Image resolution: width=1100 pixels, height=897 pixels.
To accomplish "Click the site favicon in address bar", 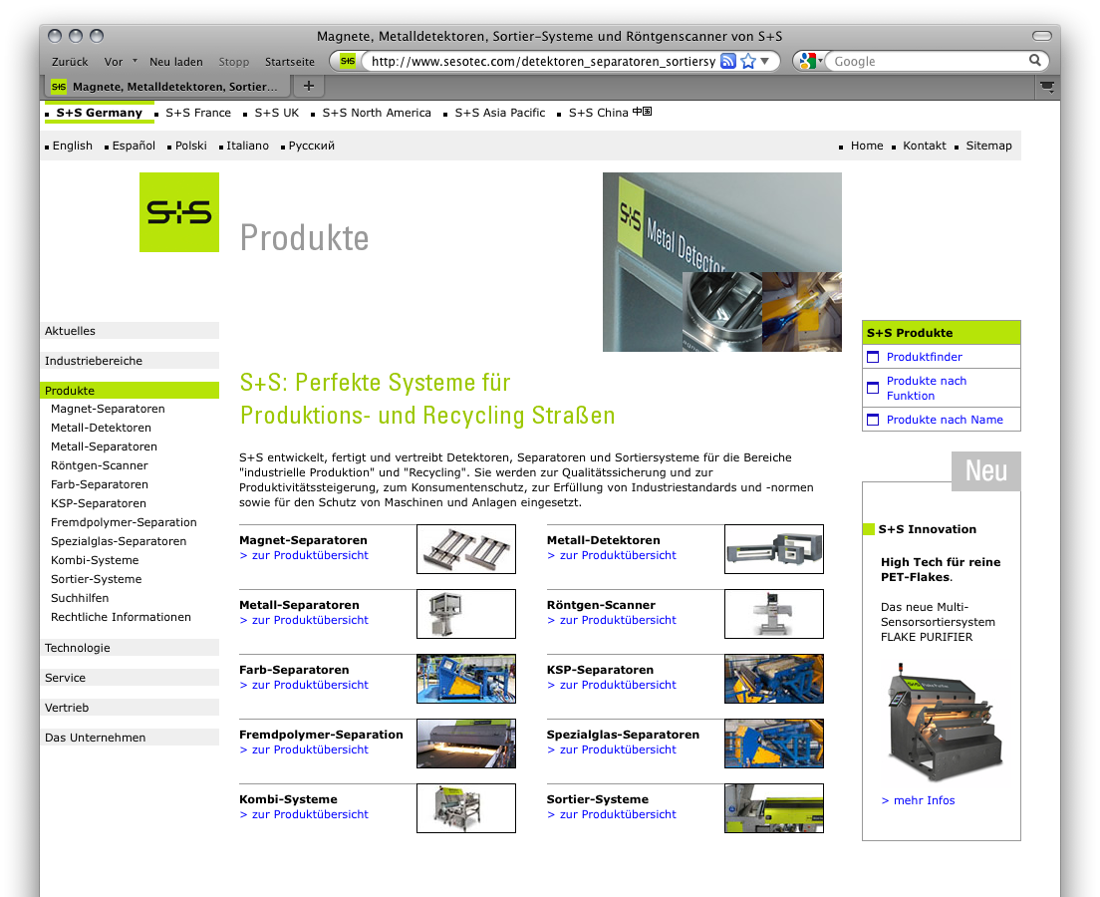I will click(x=347, y=61).
